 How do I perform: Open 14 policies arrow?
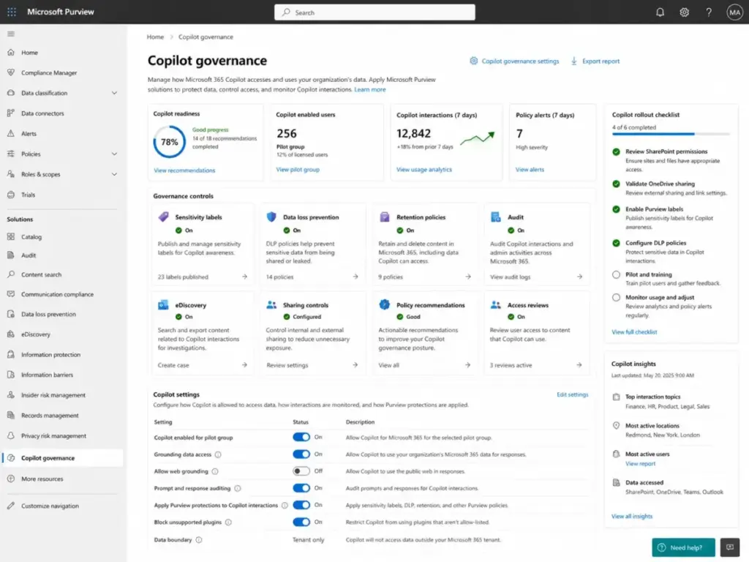[x=355, y=277]
